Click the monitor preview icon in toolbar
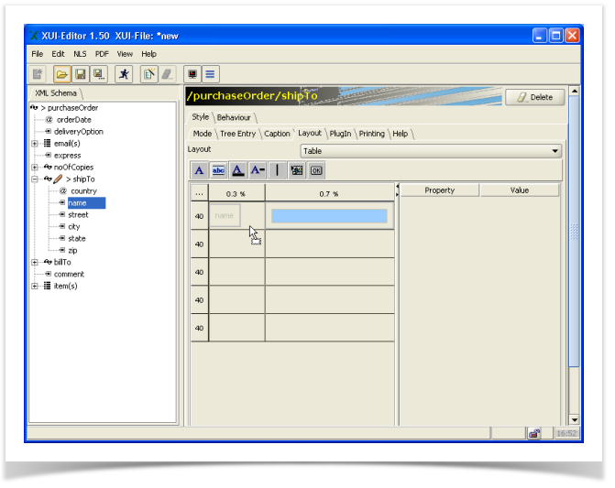 (192, 74)
